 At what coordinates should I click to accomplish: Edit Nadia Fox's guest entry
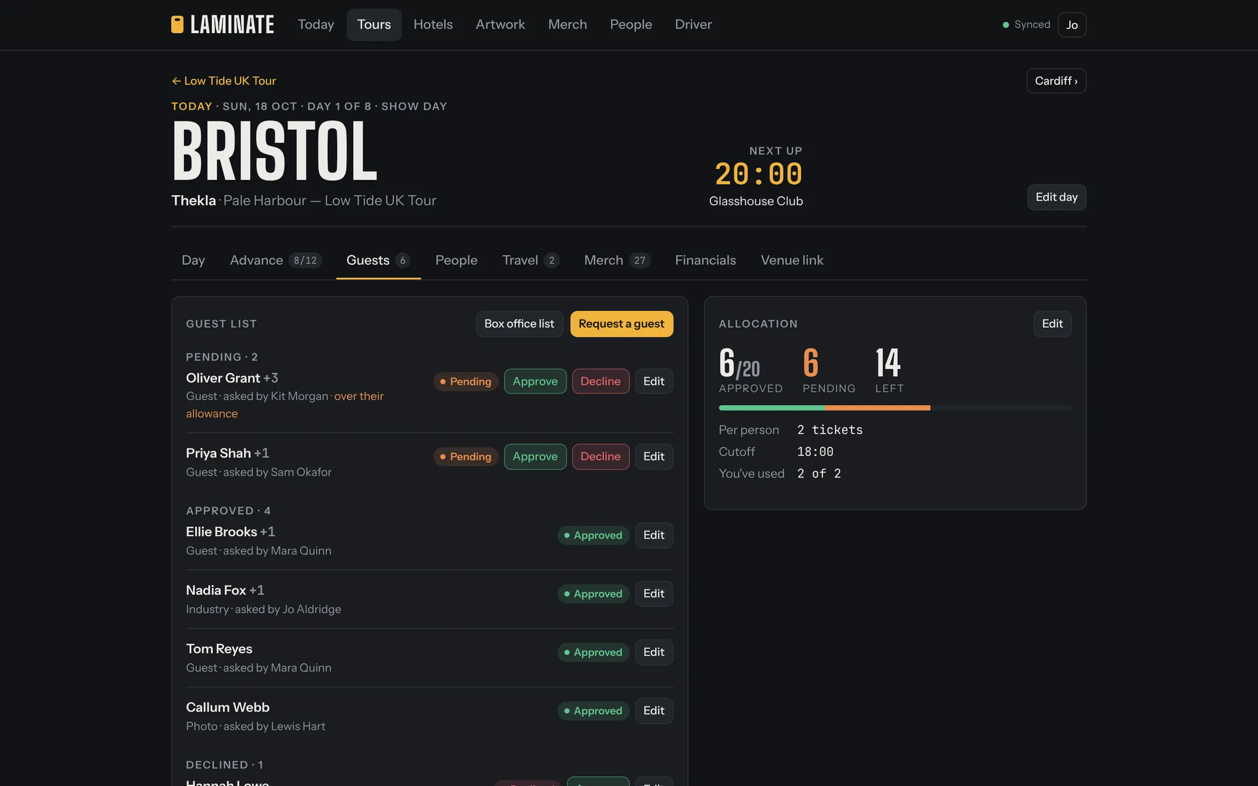(x=653, y=594)
